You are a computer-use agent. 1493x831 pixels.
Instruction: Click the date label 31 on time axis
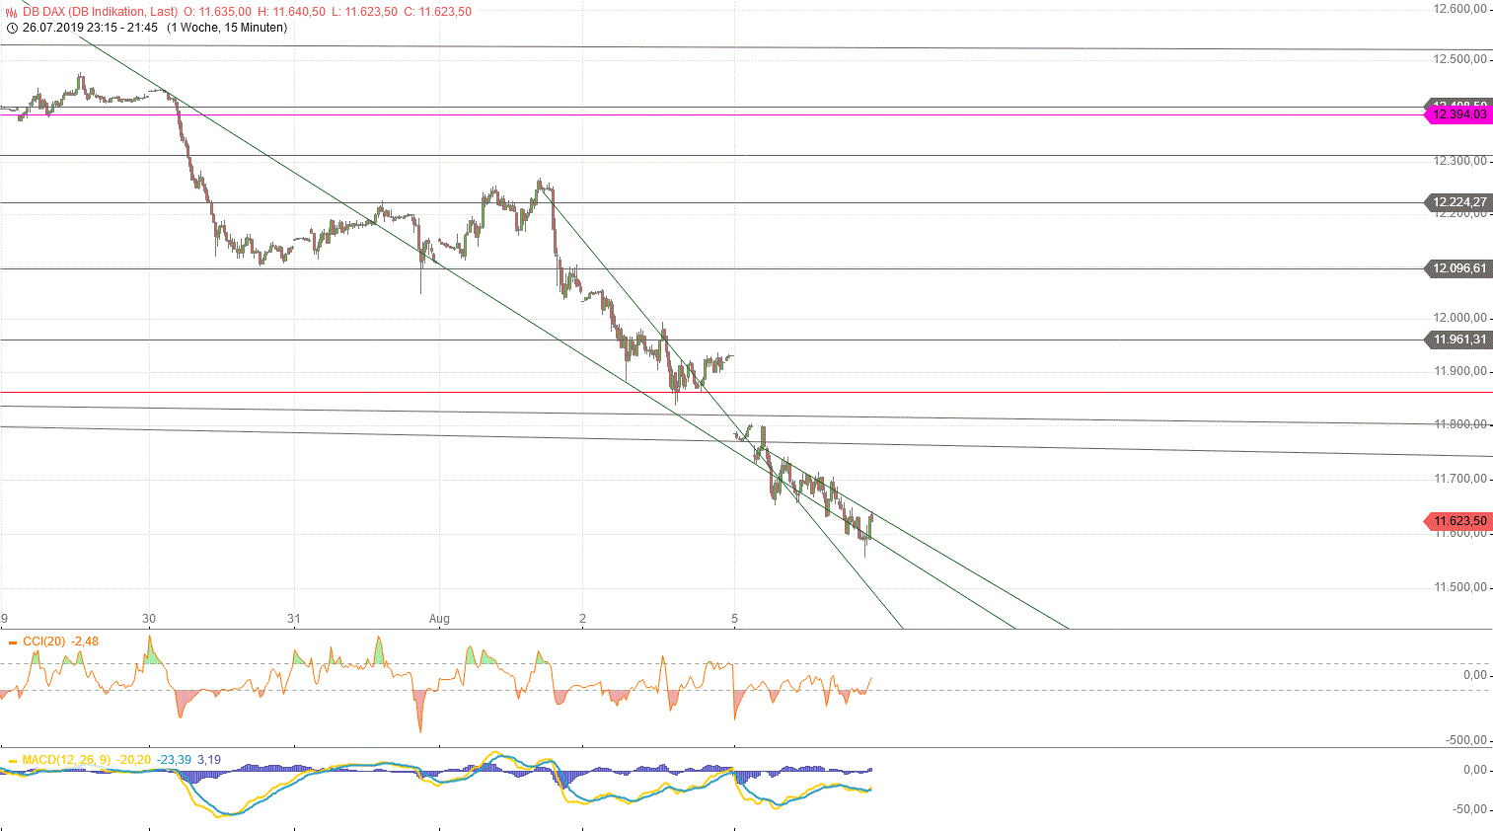pyautogui.click(x=294, y=619)
